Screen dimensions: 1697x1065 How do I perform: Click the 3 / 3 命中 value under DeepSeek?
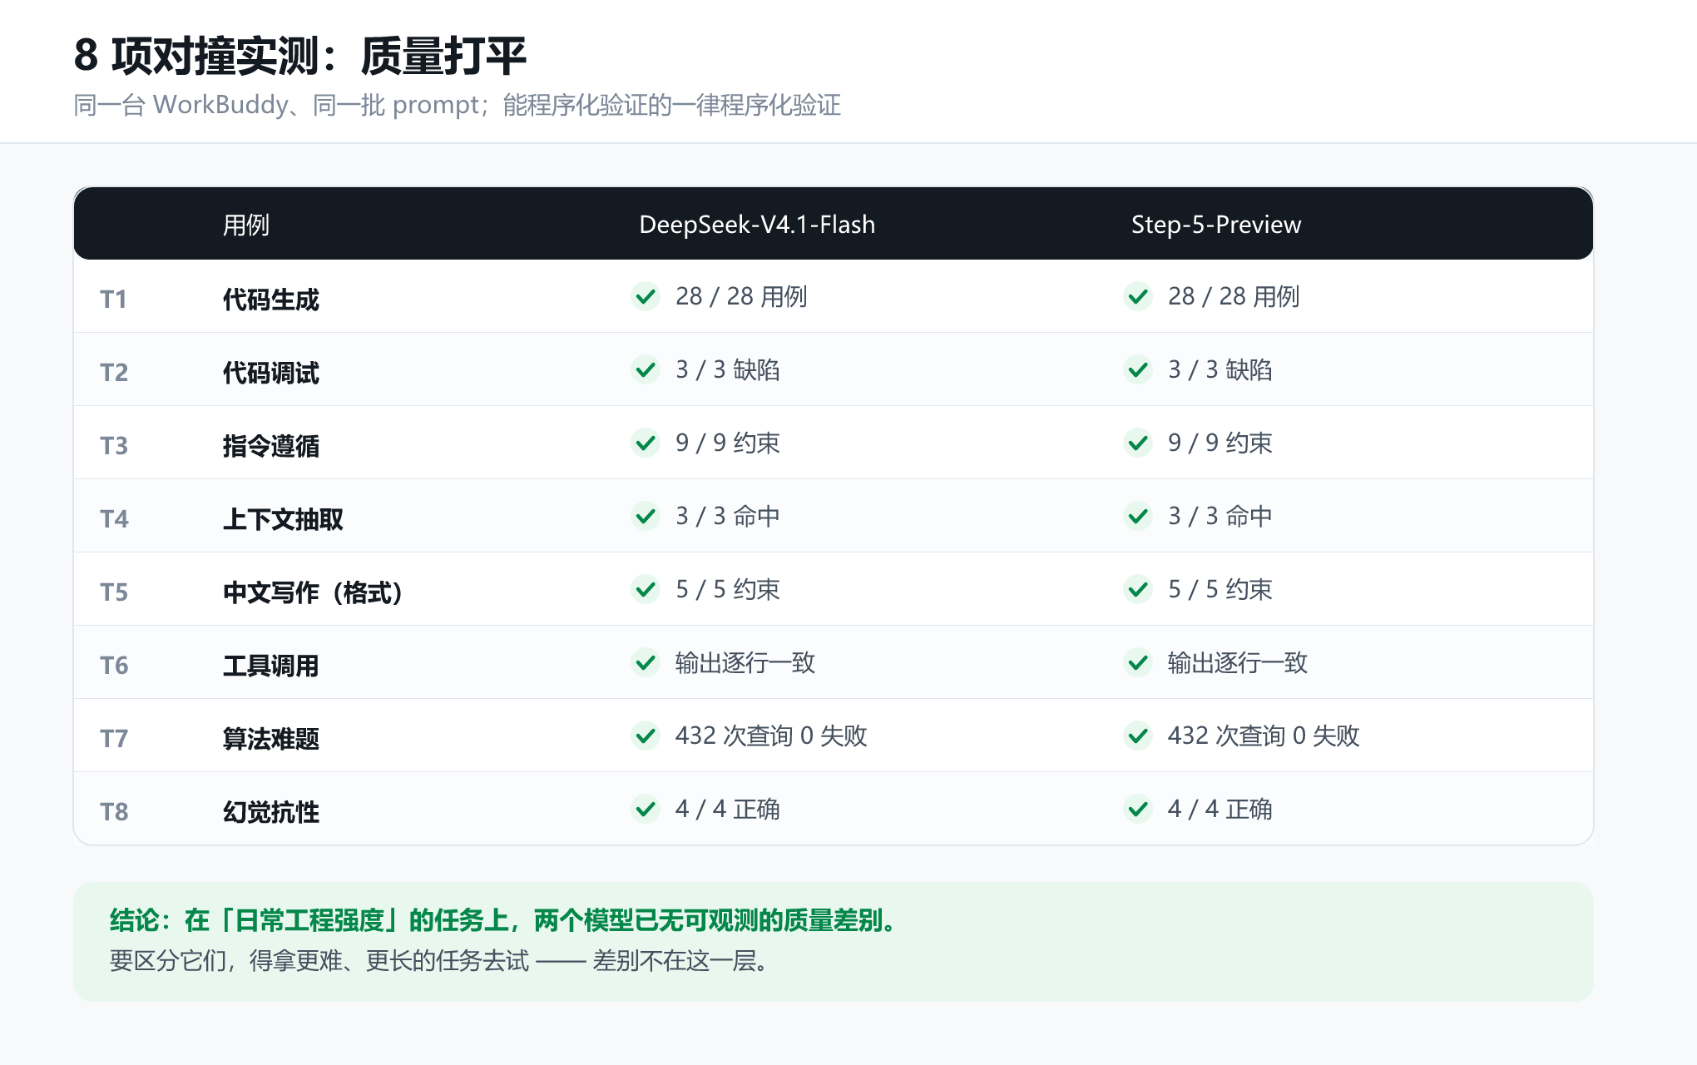point(728,516)
